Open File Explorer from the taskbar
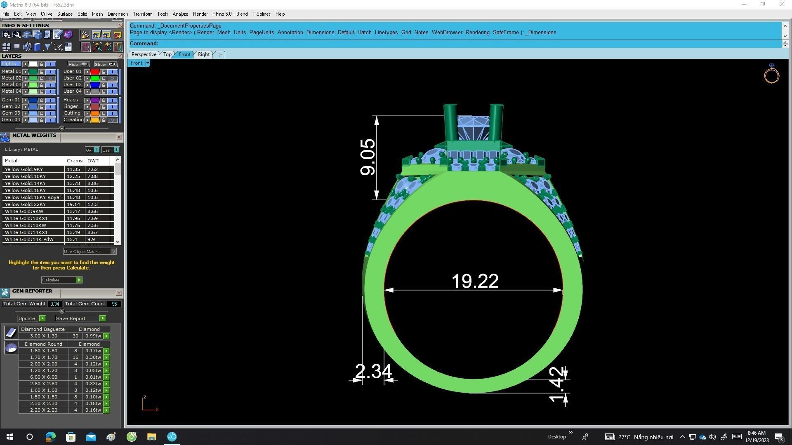The height and width of the screenshot is (445, 792). coord(151,437)
